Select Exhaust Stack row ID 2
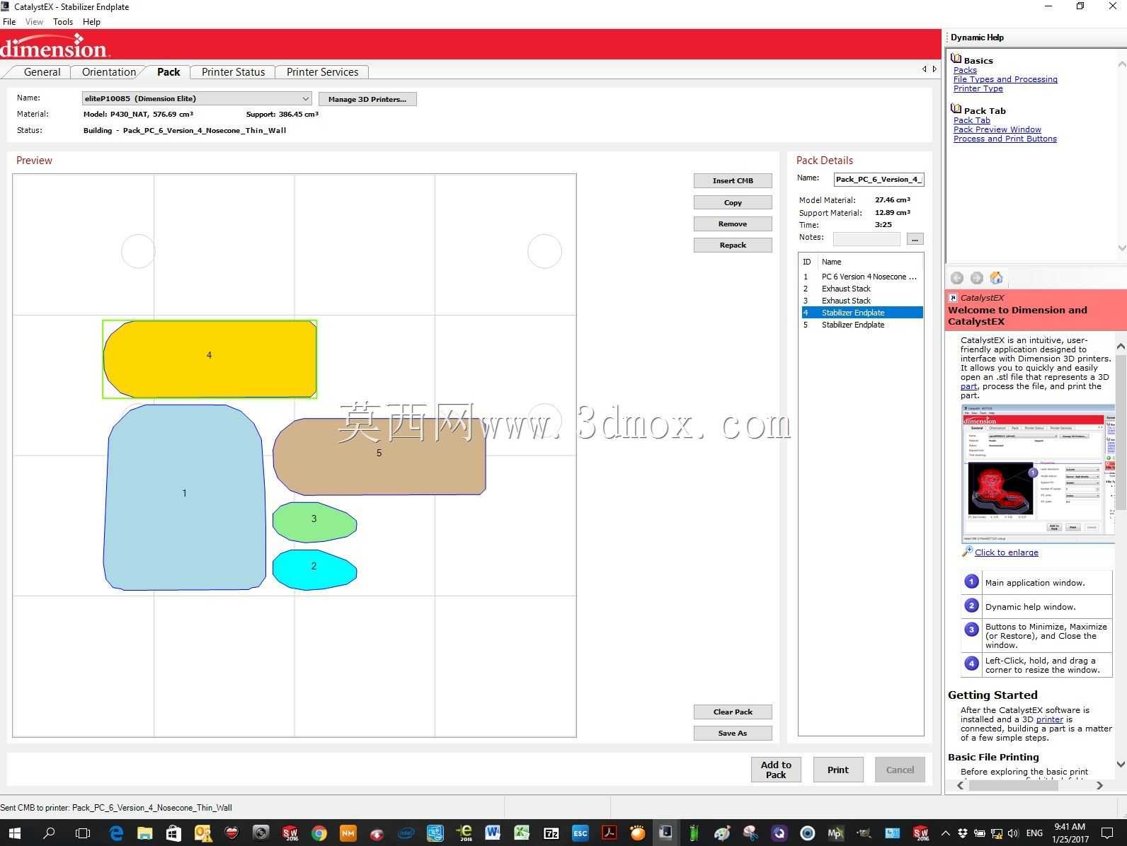 [x=862, y=289]
